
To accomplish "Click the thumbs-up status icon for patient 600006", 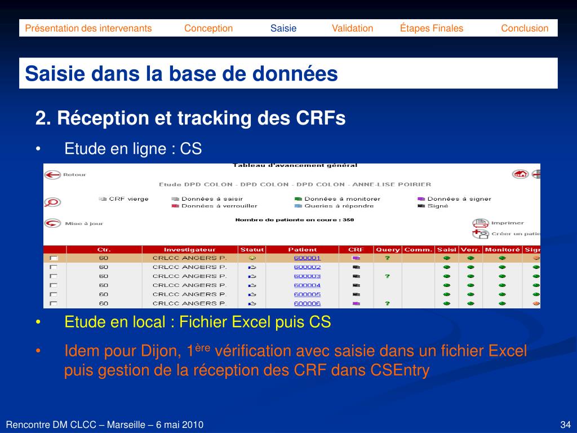I will pos(252,303).
